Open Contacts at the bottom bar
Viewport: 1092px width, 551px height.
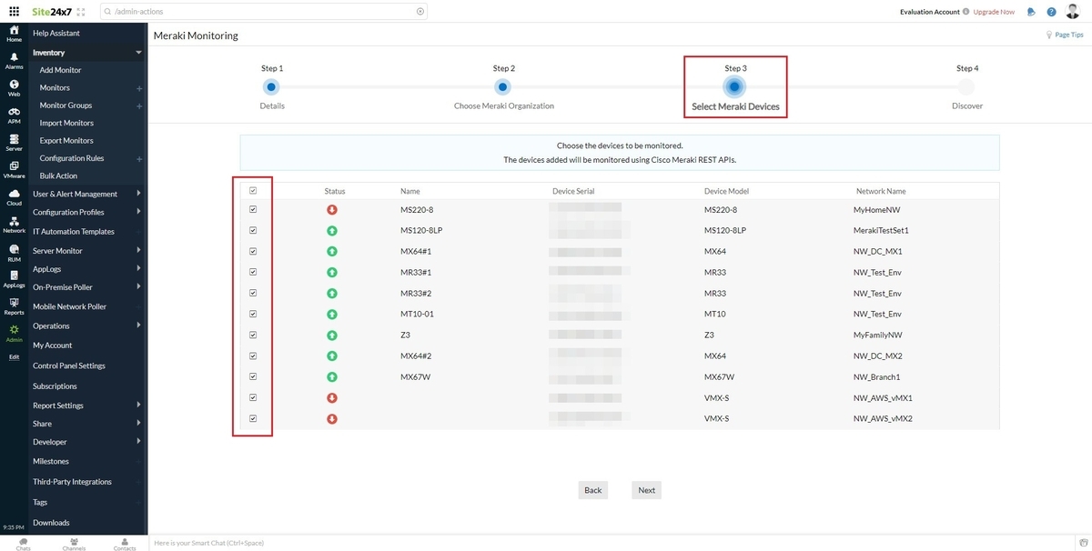click(125, 544)
